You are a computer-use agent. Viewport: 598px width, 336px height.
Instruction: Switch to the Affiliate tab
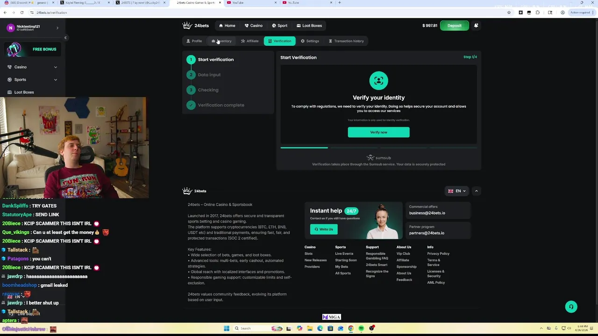[x=250, y=41]
